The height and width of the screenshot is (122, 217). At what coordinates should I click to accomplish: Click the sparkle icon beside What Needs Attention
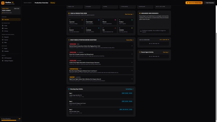point(69,40)
